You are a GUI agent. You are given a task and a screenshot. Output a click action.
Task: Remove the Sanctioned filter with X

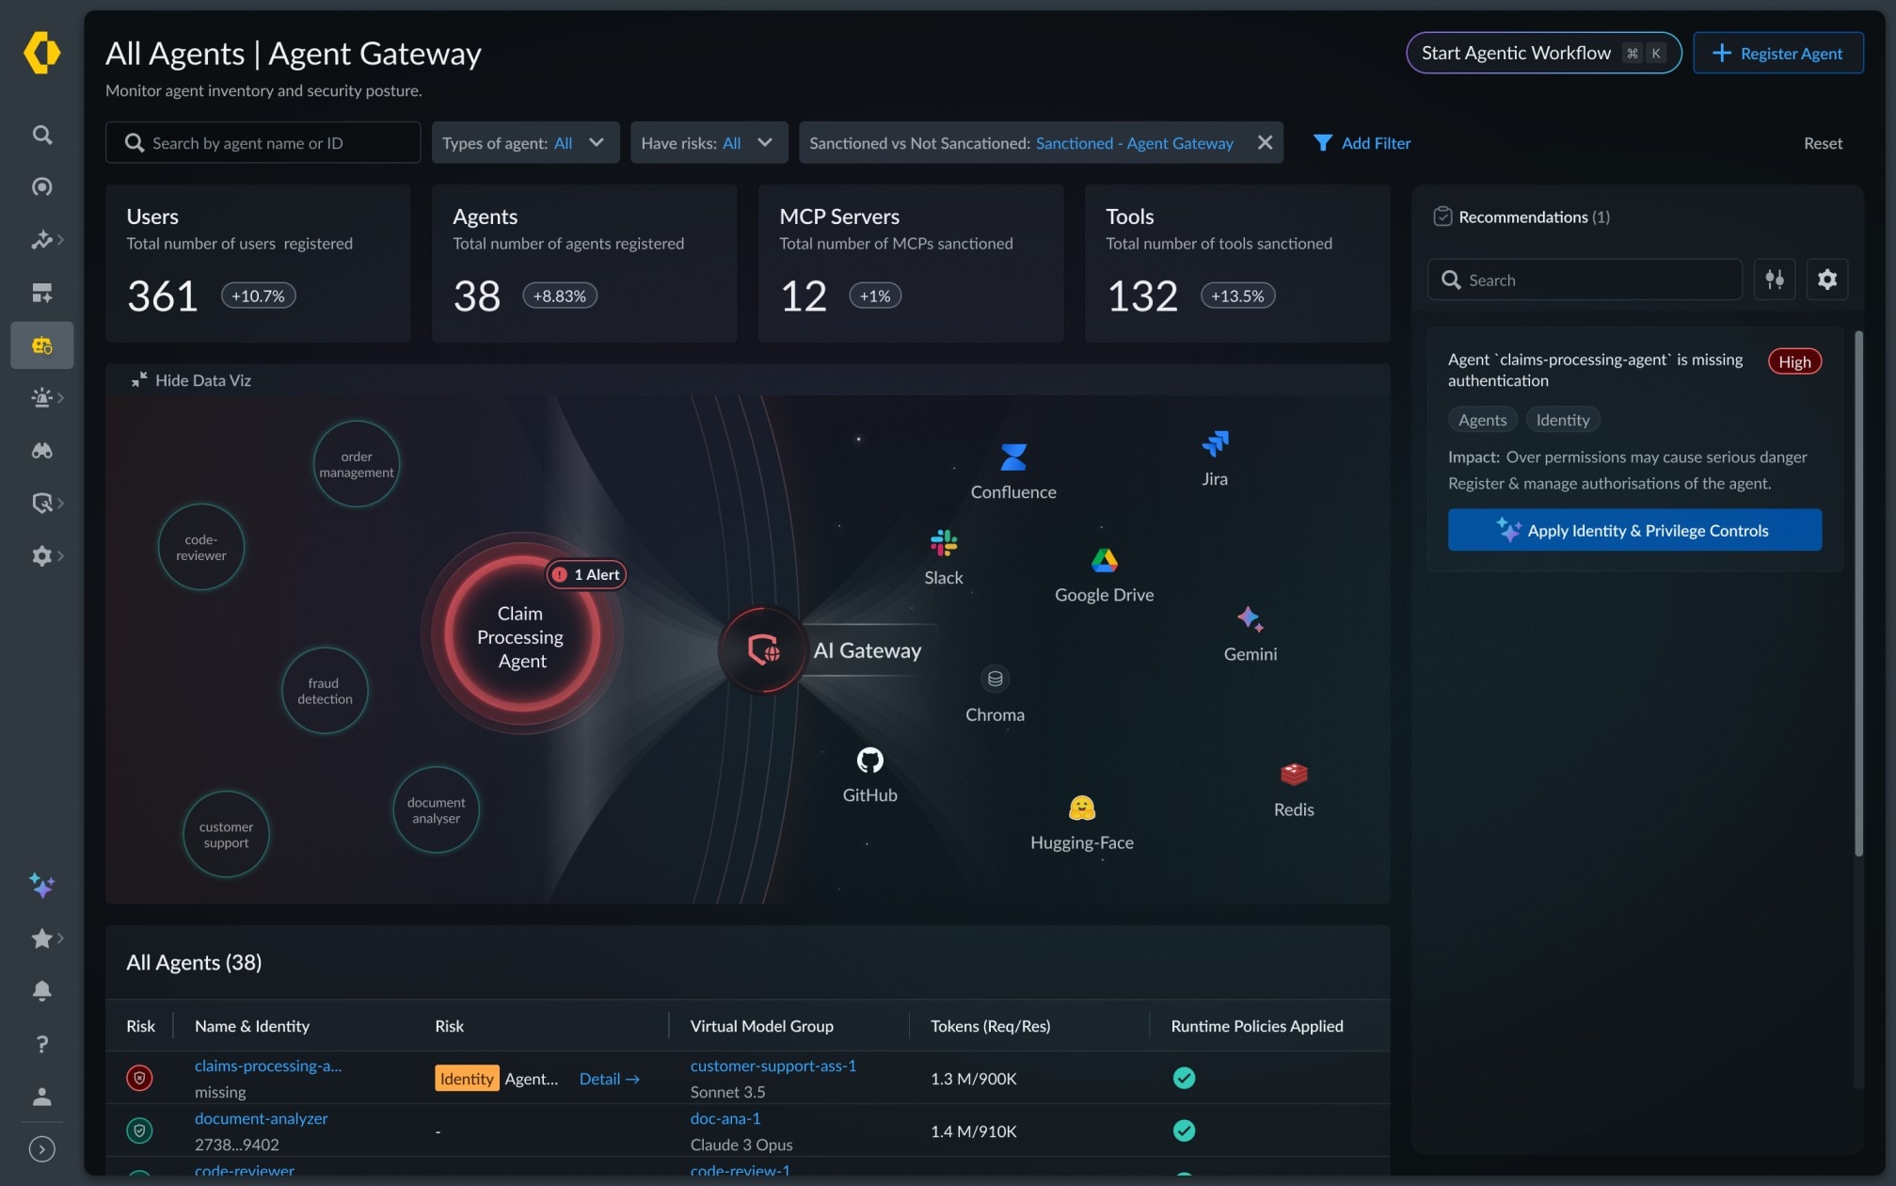coord(1265,142)
